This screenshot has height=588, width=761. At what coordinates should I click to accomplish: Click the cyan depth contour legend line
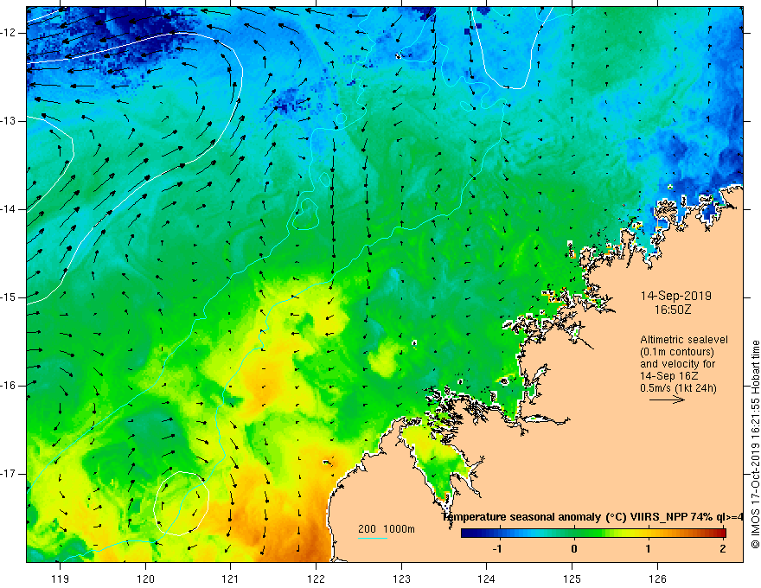373,538
